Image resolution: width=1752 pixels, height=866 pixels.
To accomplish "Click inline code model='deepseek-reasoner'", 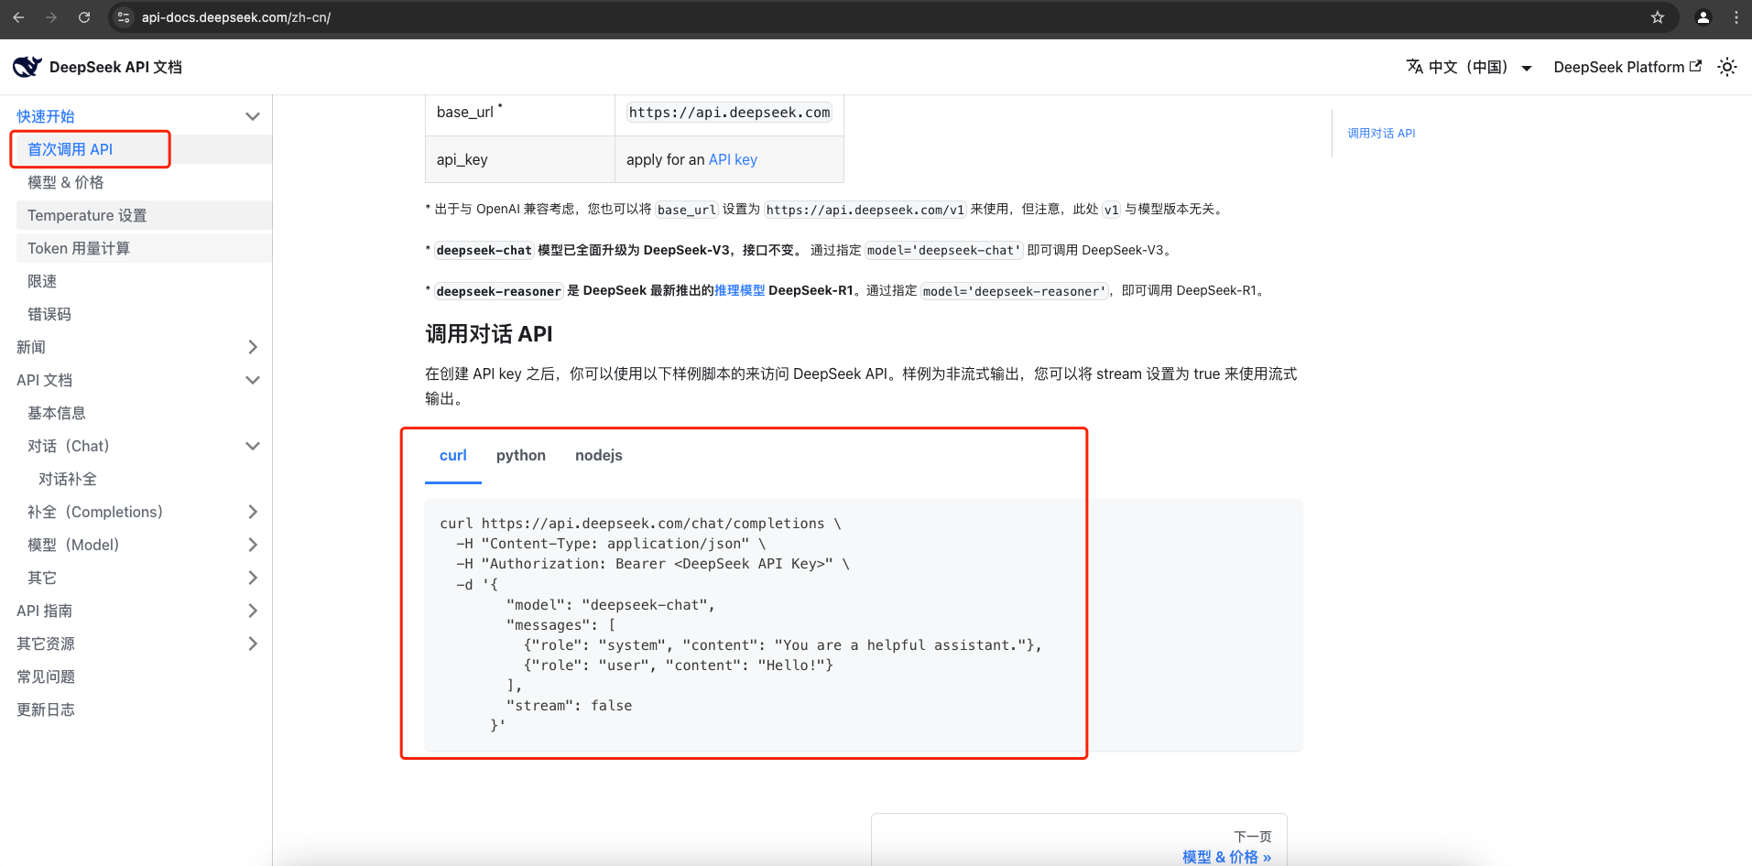I will 1015,291.
